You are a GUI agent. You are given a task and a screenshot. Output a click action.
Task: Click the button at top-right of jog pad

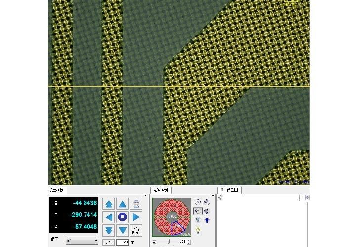[136, 204]
